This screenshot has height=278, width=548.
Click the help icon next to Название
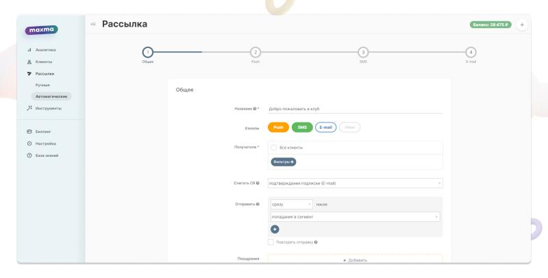[x=255, y=109]
